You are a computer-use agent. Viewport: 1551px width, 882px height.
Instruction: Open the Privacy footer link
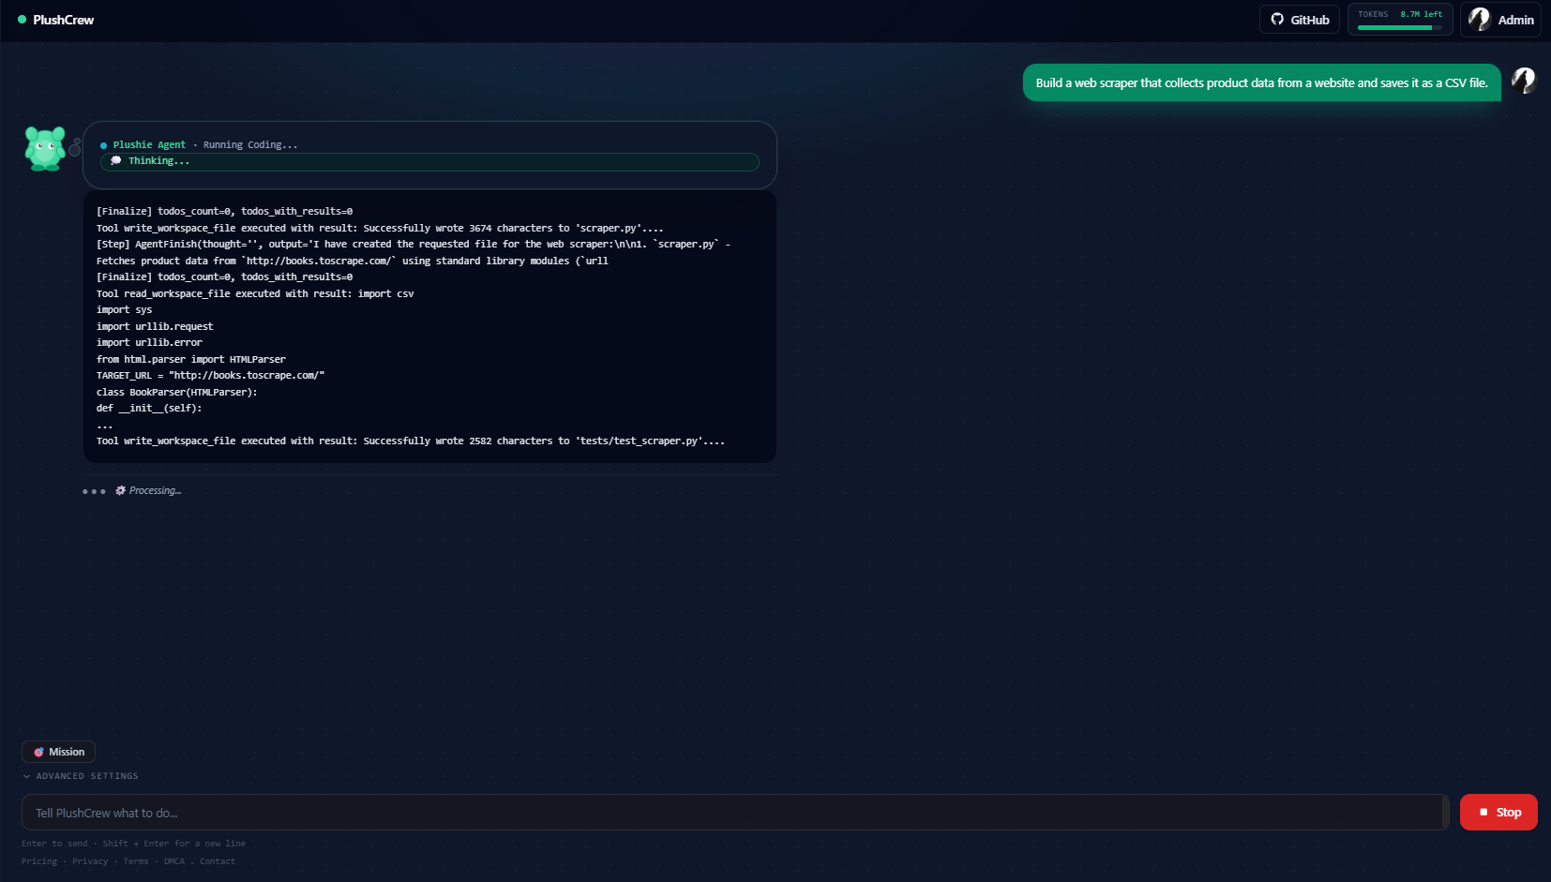point(90,861)
